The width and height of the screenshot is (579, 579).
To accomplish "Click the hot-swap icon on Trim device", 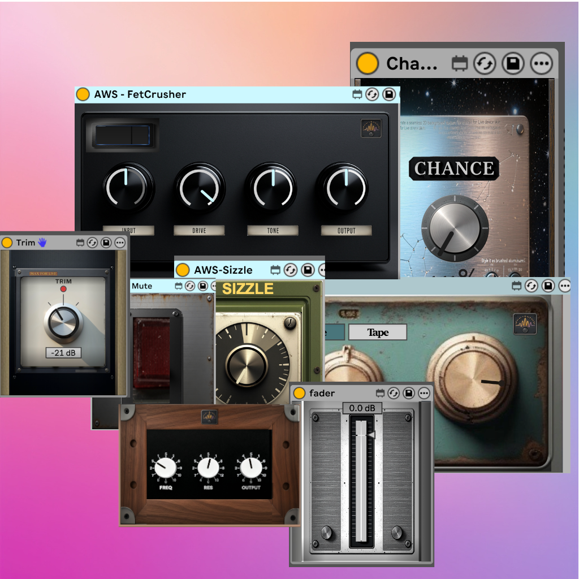I will [x=93, y=243].
